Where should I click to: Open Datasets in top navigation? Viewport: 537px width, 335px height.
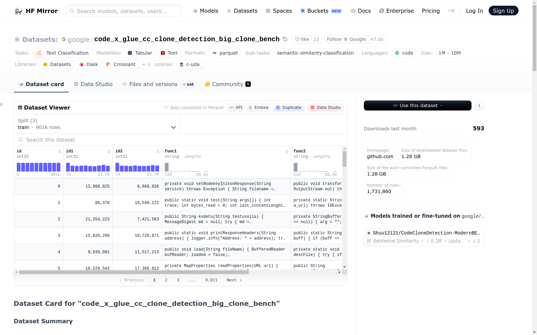tap(242, 11)
